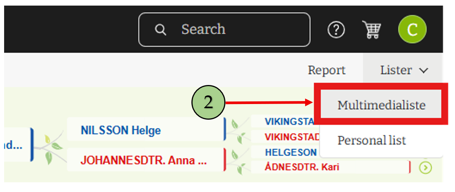The image size is (455, 192).
Task: Open help via question mark icon
Action: pos(336,30)
